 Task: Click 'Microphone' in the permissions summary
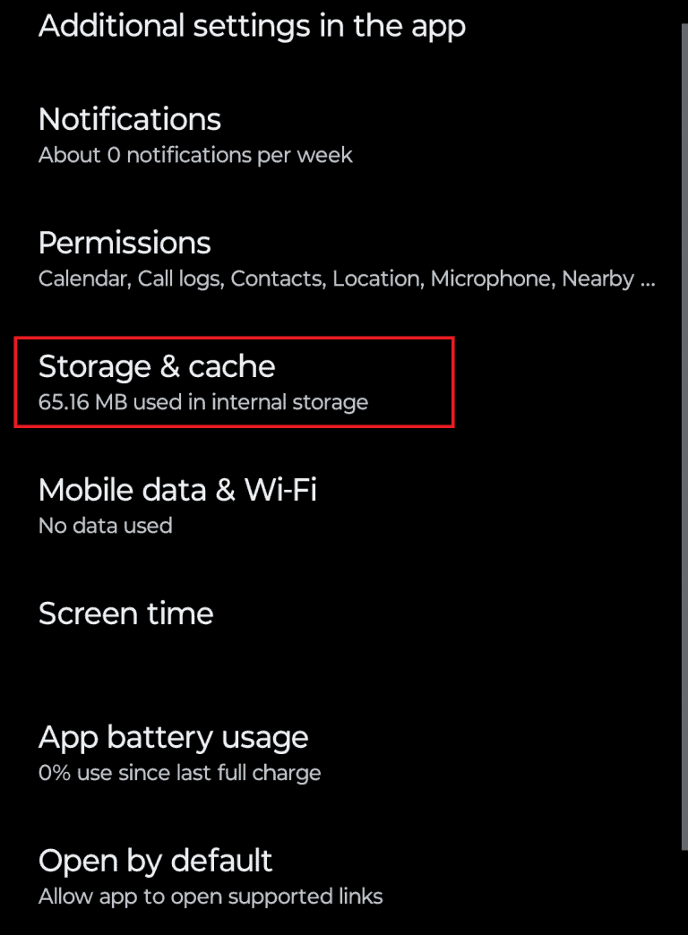pos(492,279)
